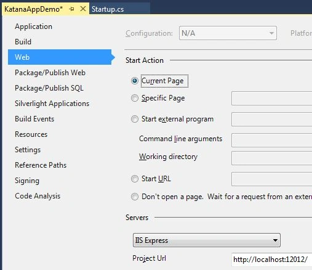Screen dimensions: 312x270
Task: Open the Configuration N/A dropdown
Action: 228,33
